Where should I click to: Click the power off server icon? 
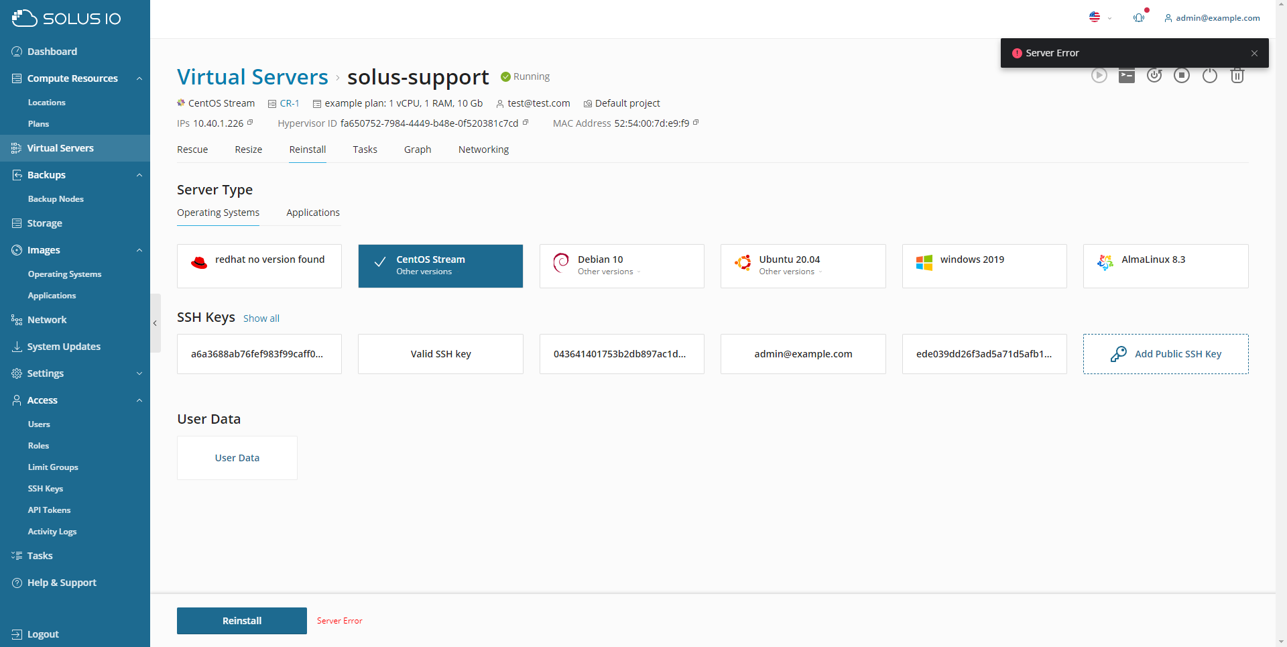(x=1209, y=76)
